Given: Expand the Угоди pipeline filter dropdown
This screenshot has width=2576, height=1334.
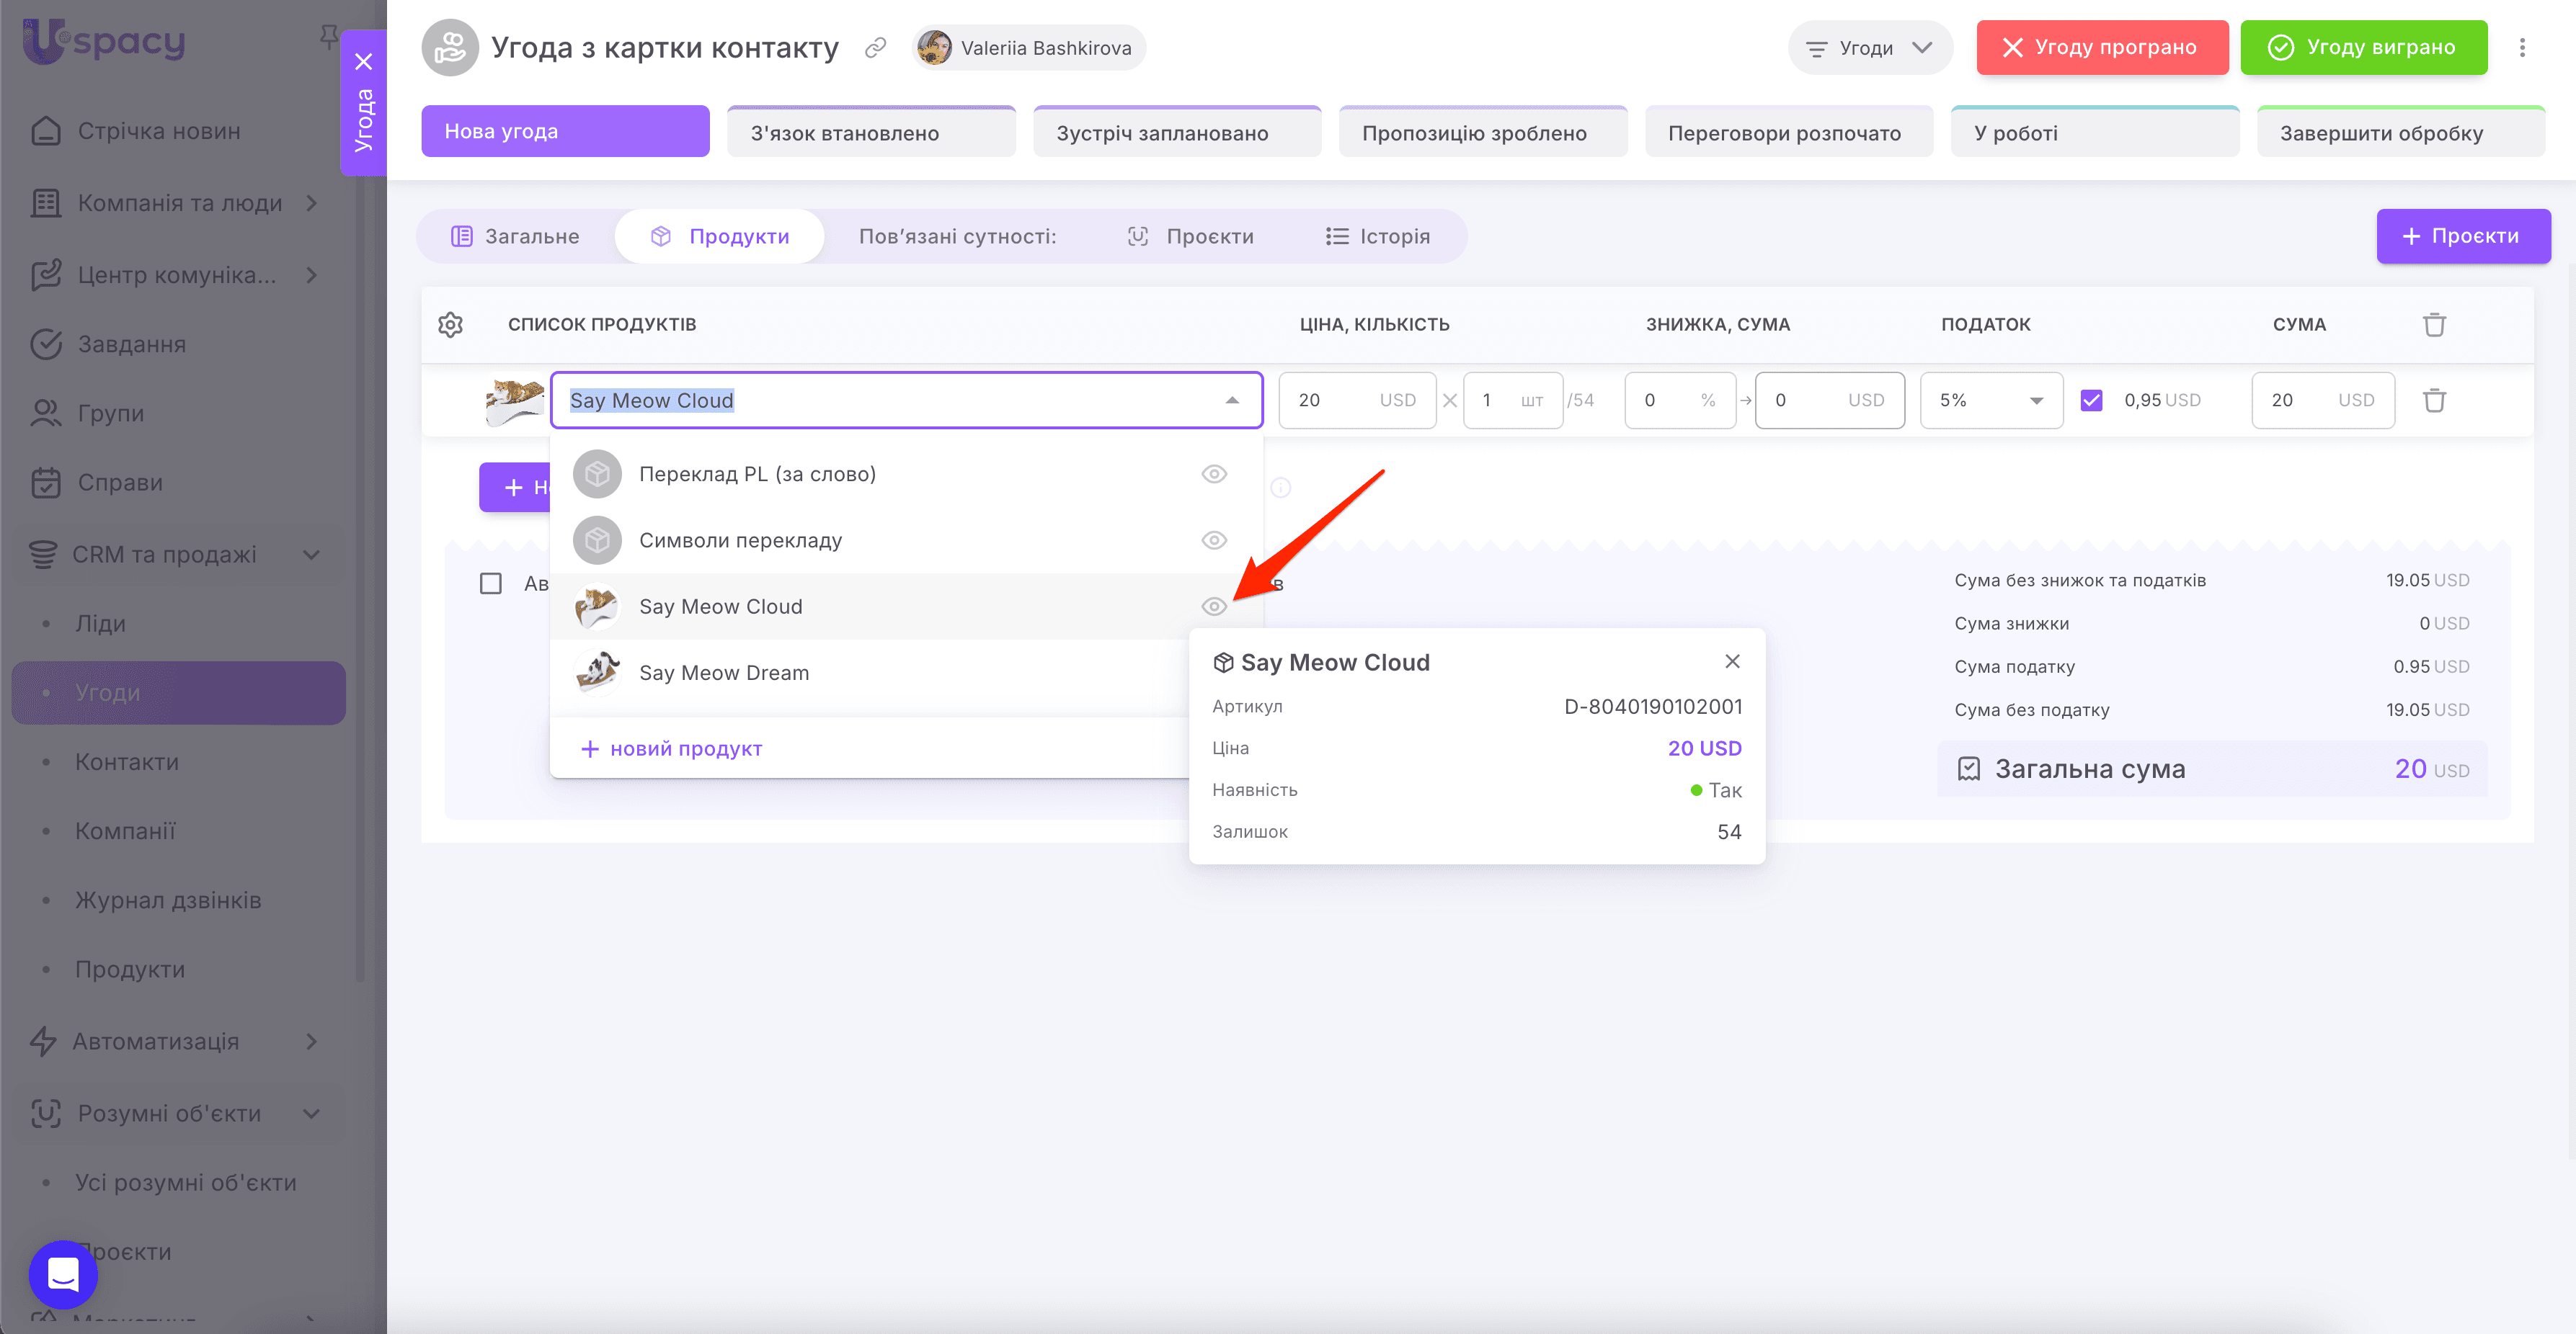Looking at the screenshot, I should (1869, 48).
